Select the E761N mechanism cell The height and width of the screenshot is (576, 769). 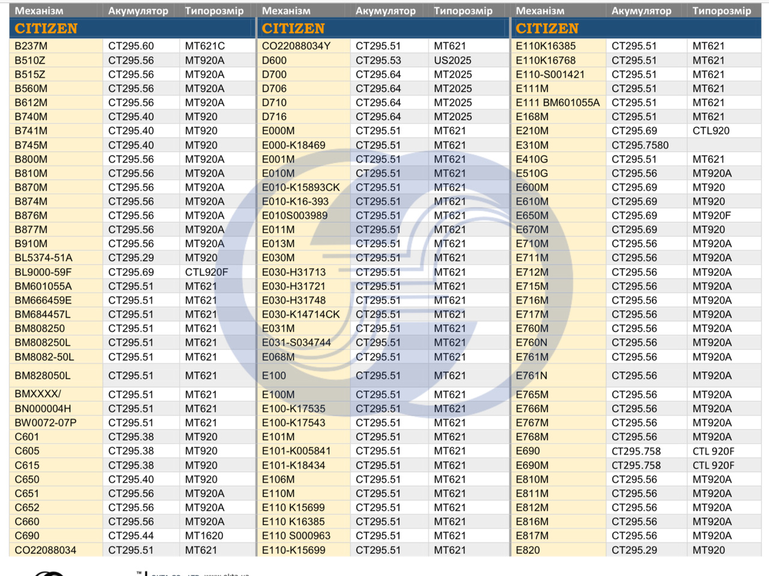click(532, 376)
